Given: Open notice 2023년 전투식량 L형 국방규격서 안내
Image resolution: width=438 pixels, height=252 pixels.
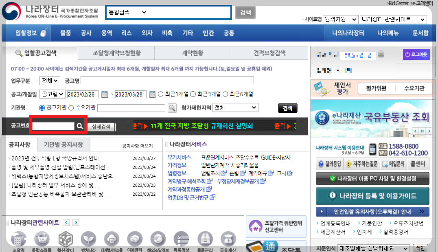Looking at the screenshot, I should pyautogui.click(x=55, y=158).
